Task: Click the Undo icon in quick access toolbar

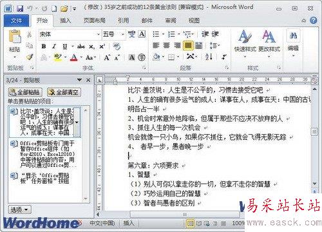Action: (30, 8)
